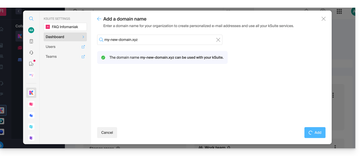
Task: Click the pink mail app icon
Action: coord(31,104)
